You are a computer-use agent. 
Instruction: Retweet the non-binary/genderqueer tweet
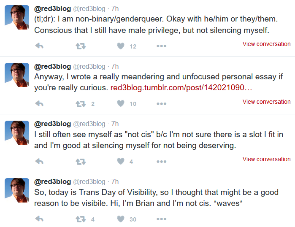[81, 46]
